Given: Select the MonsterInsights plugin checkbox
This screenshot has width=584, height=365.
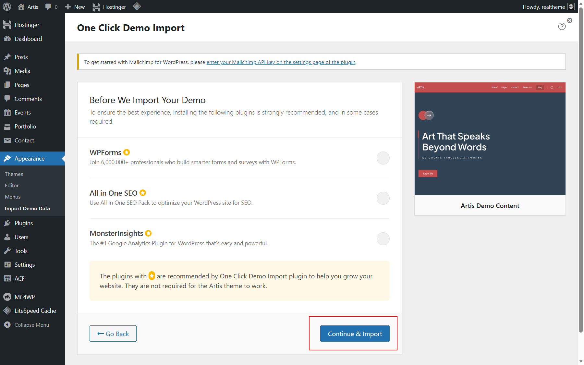Looking at the screenshot, I should click(x=383, y=239).
